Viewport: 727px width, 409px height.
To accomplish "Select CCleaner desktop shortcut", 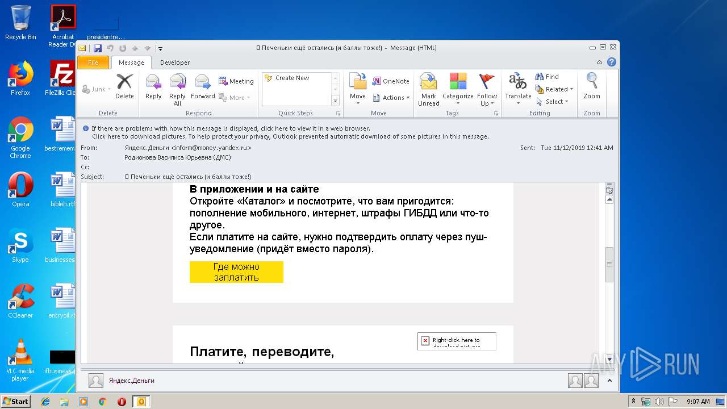I will pos(20,301).
